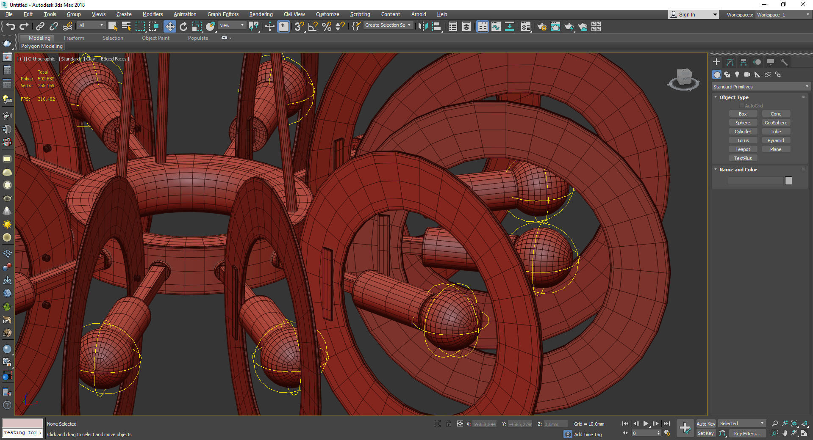Open the Workspaces dropdown

point(783,15)
